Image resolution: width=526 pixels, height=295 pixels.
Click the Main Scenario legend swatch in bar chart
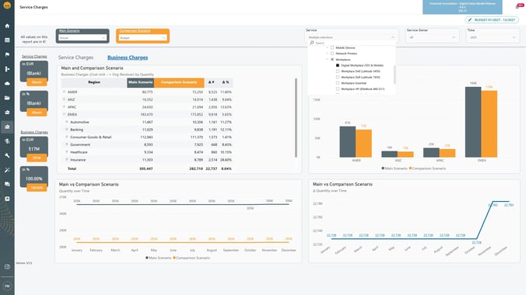pyautogui.click(x=383, y=168)
